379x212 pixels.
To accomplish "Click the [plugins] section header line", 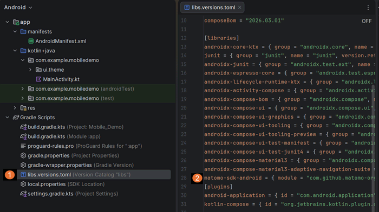I will click(x=219, y=187).
